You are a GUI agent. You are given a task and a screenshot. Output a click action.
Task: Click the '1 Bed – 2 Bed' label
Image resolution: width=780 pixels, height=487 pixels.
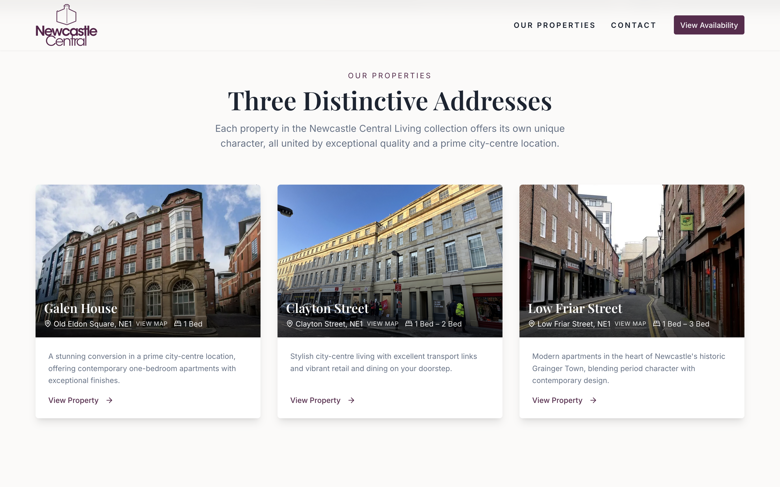point(438,324)
